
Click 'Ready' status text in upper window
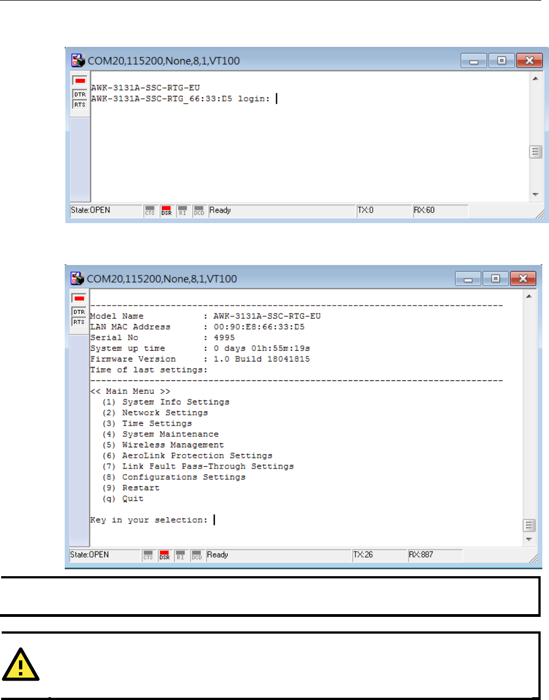click(220, 211)
